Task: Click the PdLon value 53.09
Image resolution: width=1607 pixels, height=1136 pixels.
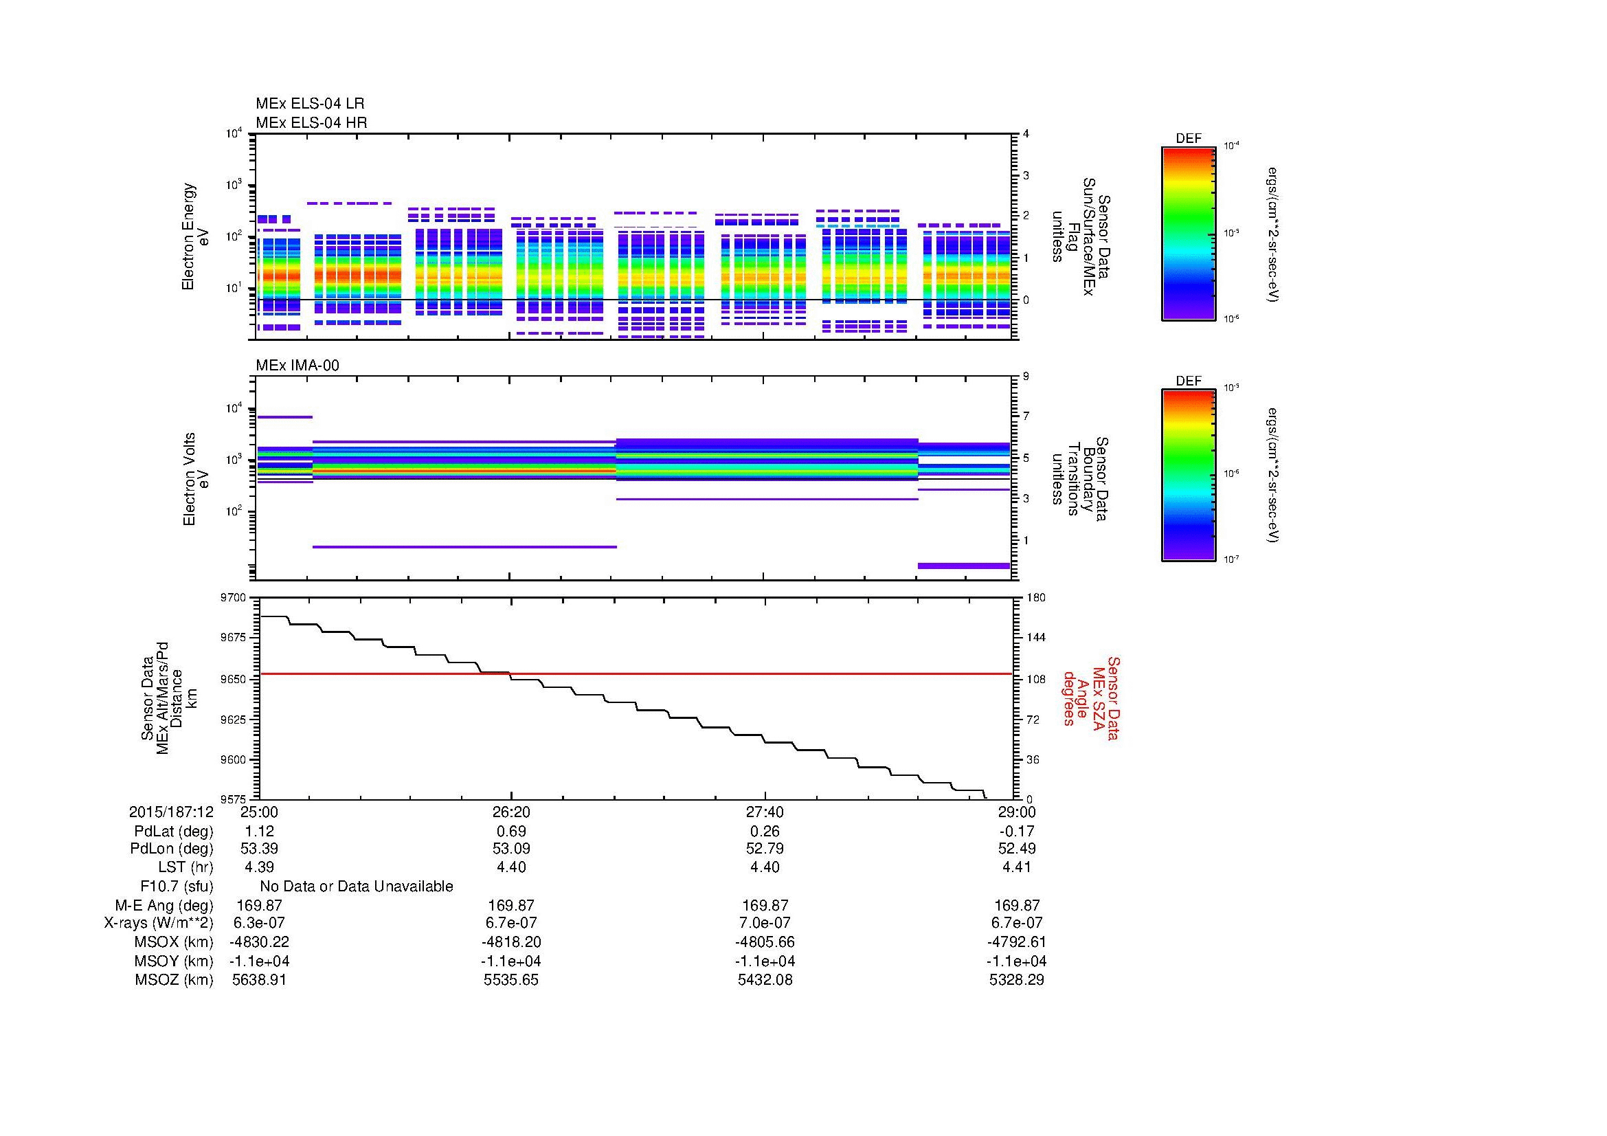Action: pyautogui.click(x=512, y=848)
